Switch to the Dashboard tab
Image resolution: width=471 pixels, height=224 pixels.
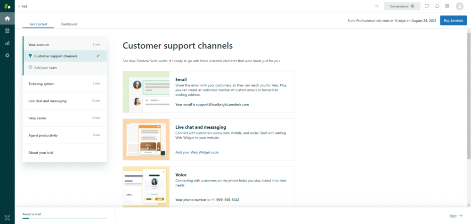69,24
